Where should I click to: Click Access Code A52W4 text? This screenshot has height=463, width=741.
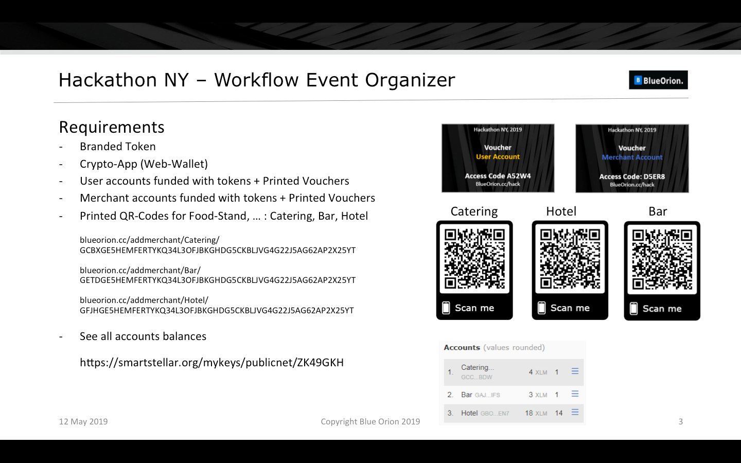coord(498,176)
